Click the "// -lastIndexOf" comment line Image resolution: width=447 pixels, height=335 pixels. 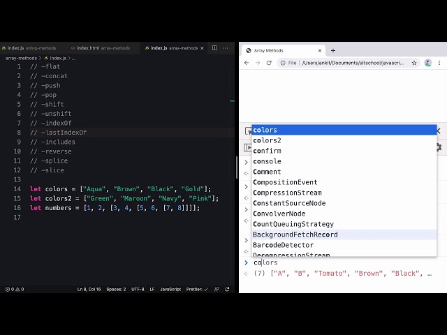(58, 133)
